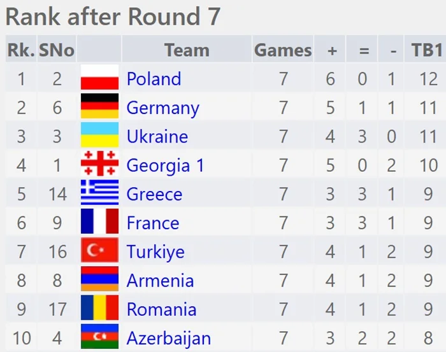The image size is (446, 352).
Task: Click the Armenia flag icon
Action: click(x=99, y=280)
